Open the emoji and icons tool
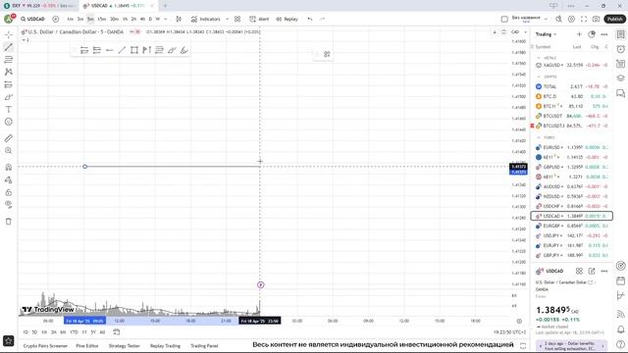This screenshot has height=353, width=628. pos(9,122)
